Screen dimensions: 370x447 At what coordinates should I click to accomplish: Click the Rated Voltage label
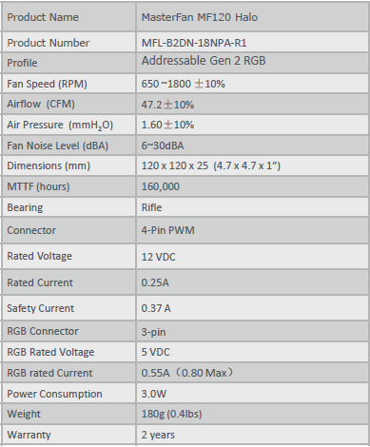pos(40,256)
